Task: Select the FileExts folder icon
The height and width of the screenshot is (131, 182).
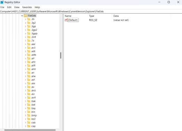Action: click(x=25, y=16)
